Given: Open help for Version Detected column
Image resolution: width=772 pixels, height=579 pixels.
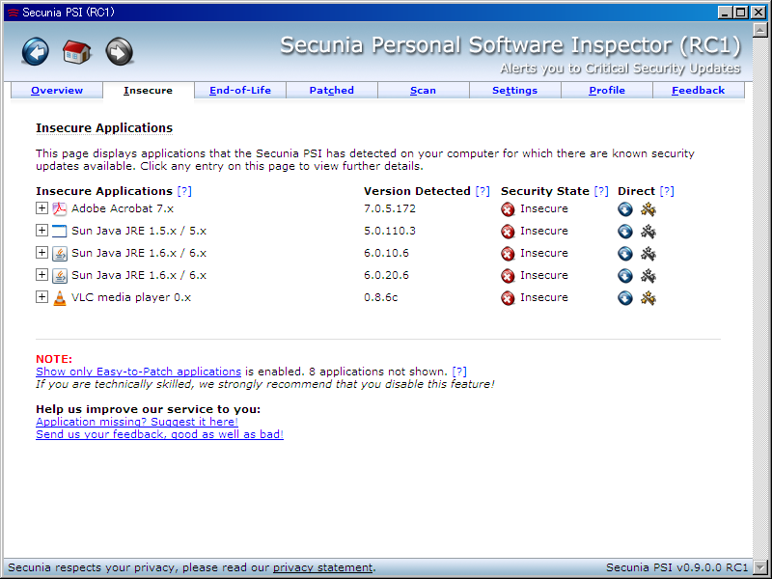Looking at the screenshot, I should tap(482, 191).
